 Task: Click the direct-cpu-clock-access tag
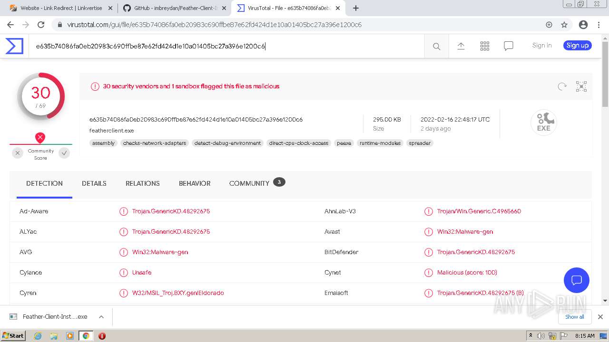pos(299,143)
